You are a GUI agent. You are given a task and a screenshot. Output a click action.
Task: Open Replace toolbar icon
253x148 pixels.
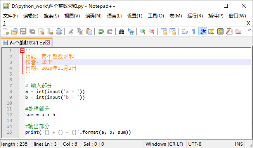tap(131, 31)
